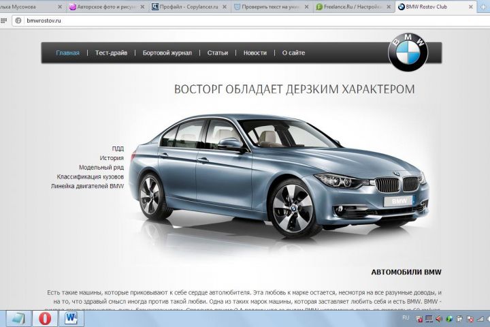The height and width of the screenshot is (327, 490).
Task: Click the round BMW logo in the header
Action: [408, 52]
